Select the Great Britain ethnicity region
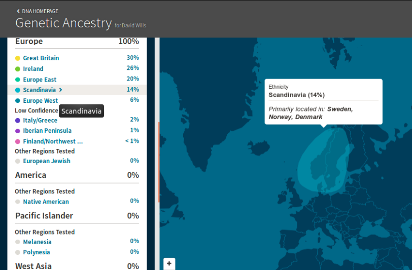The width and height of the screenshot is (412, 270). tap(41, 58)
